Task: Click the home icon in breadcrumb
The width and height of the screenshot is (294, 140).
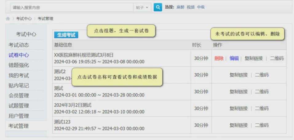Action: (x=8, y=19)
